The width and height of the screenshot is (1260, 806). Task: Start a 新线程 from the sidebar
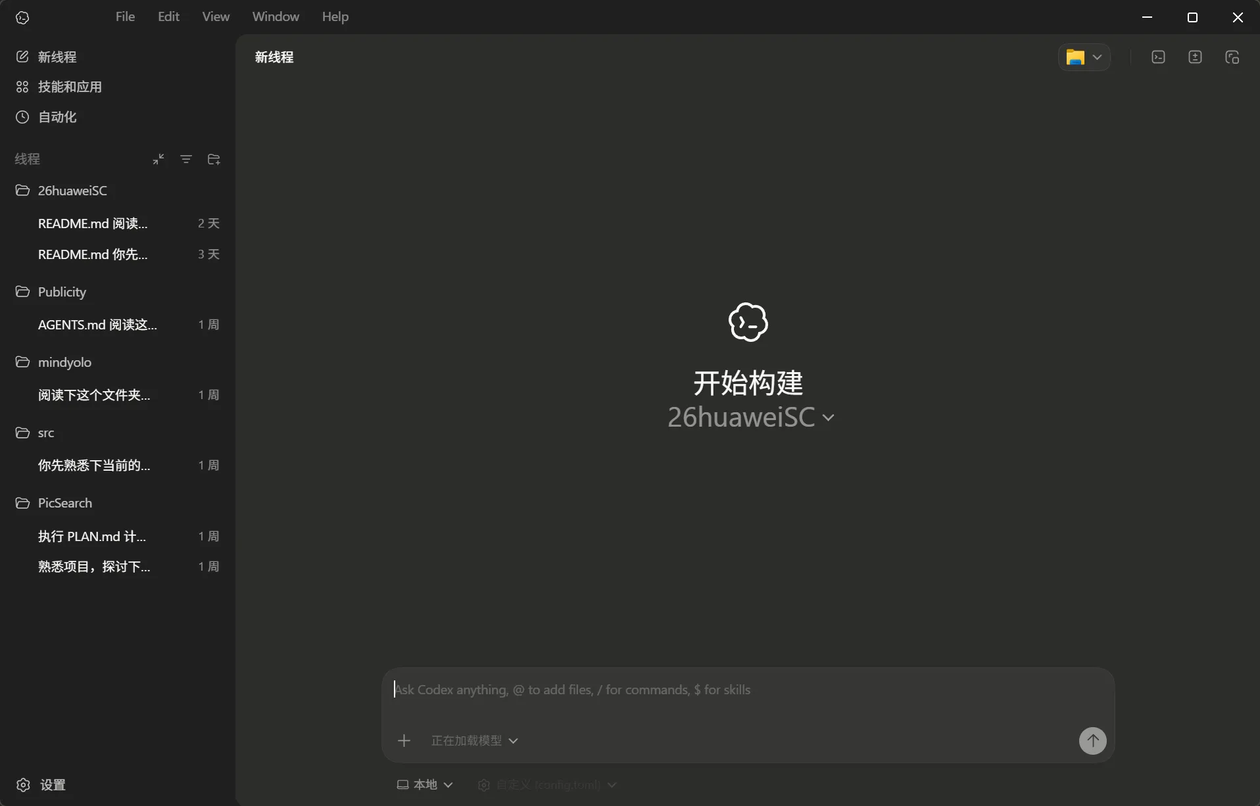57,57
